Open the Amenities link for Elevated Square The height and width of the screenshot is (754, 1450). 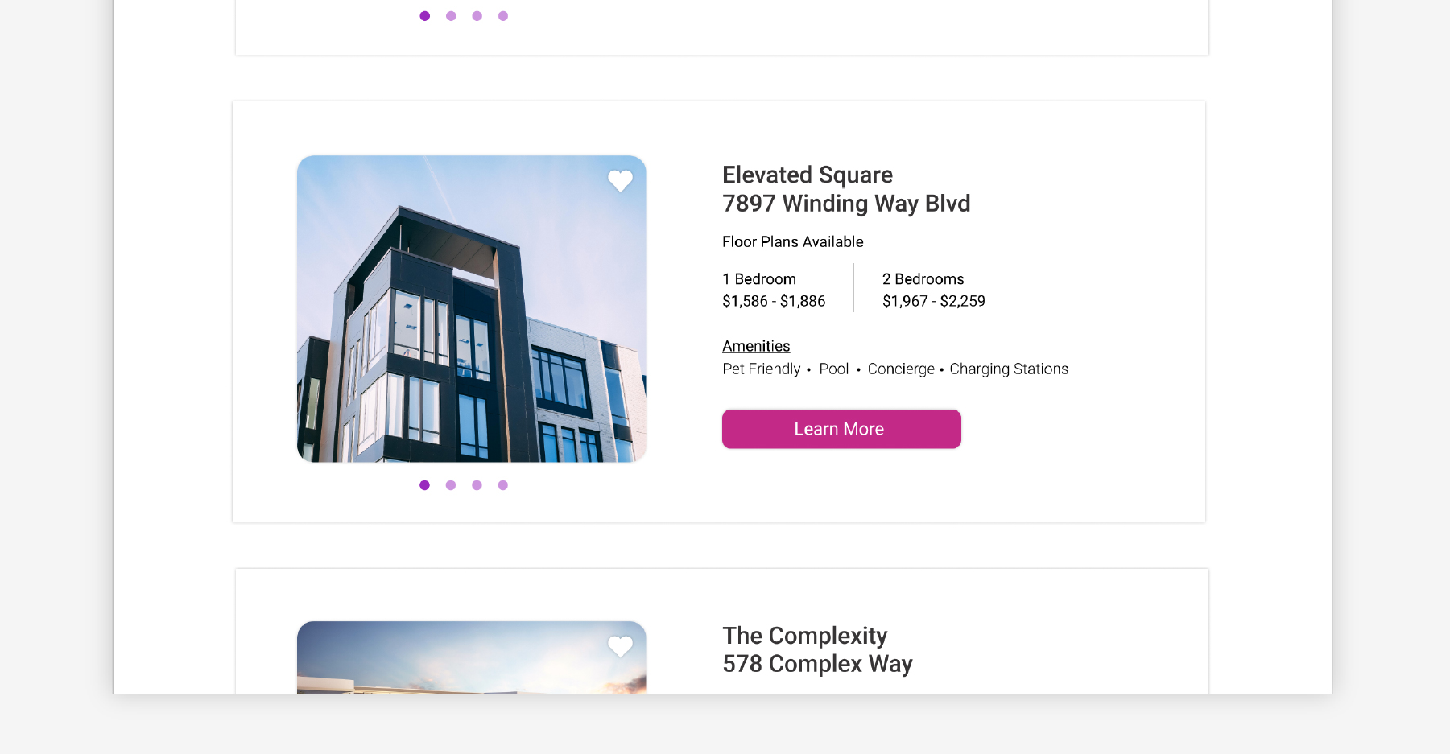point(756,346)
